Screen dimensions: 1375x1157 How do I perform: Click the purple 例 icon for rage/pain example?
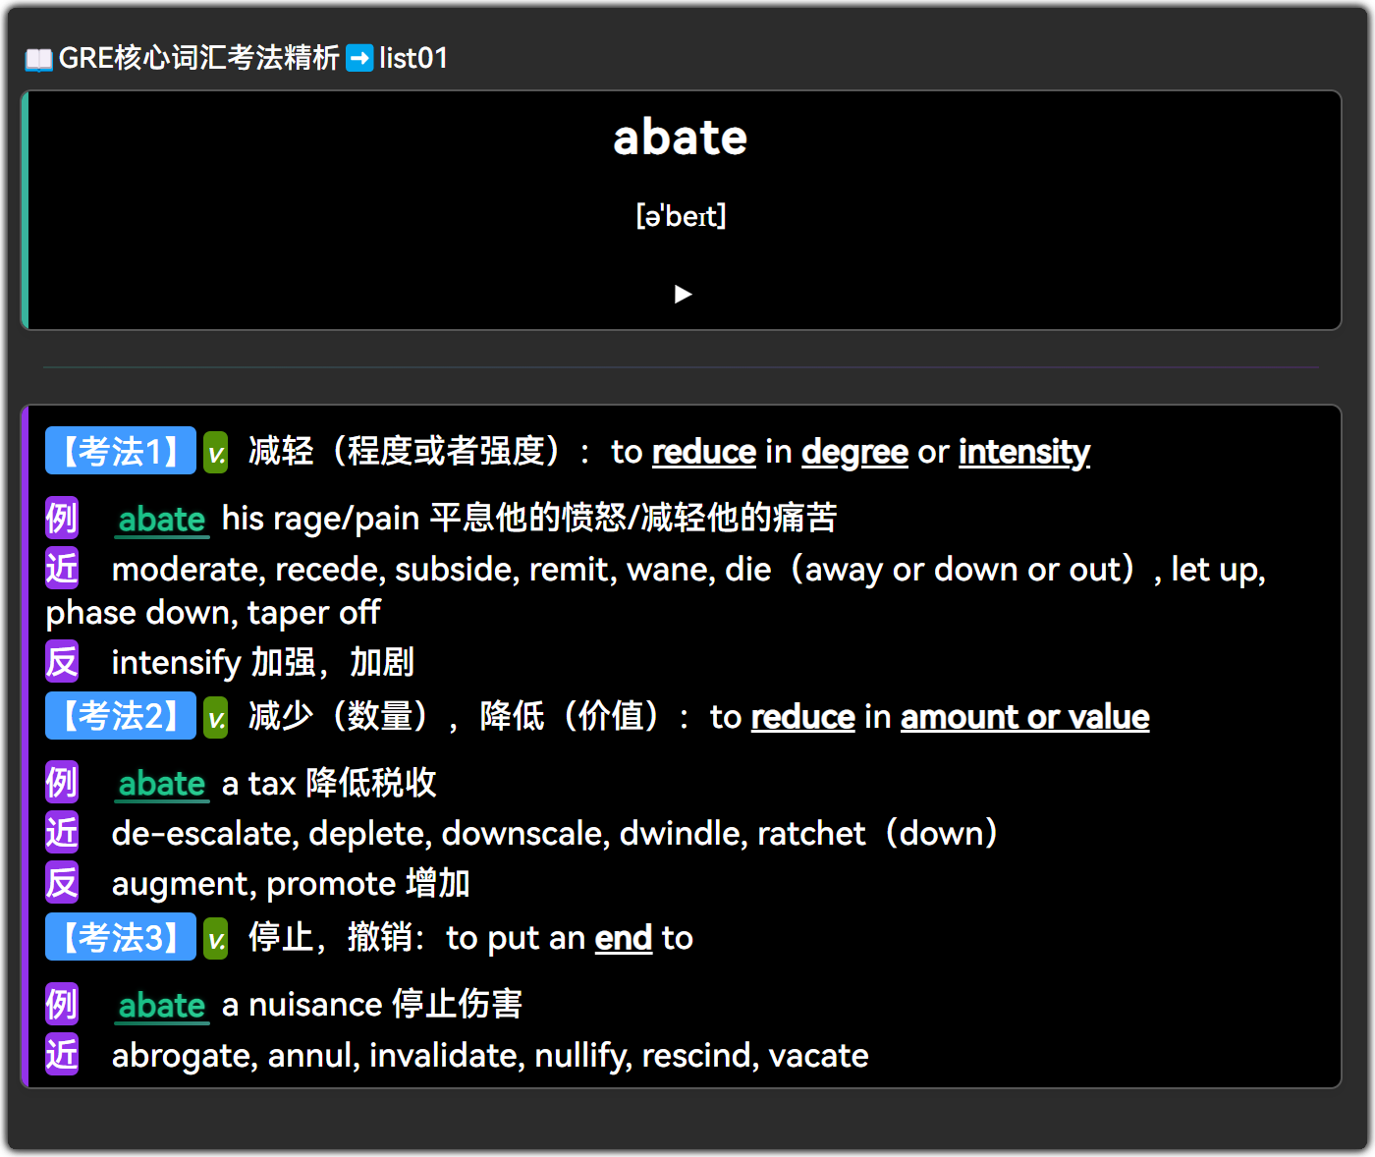point(62,518)
